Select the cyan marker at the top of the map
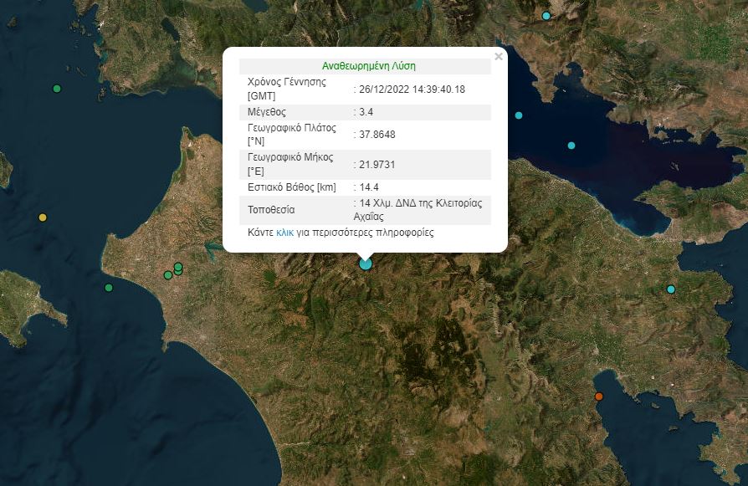This screenshot has height=486, width=748. pos(546,15)
